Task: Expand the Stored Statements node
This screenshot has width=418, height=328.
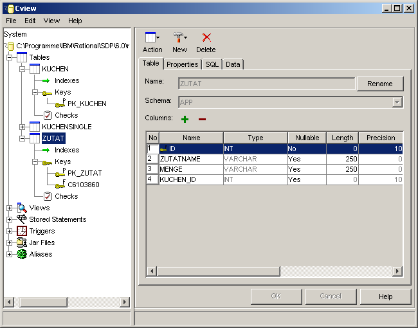Action: 10,219
